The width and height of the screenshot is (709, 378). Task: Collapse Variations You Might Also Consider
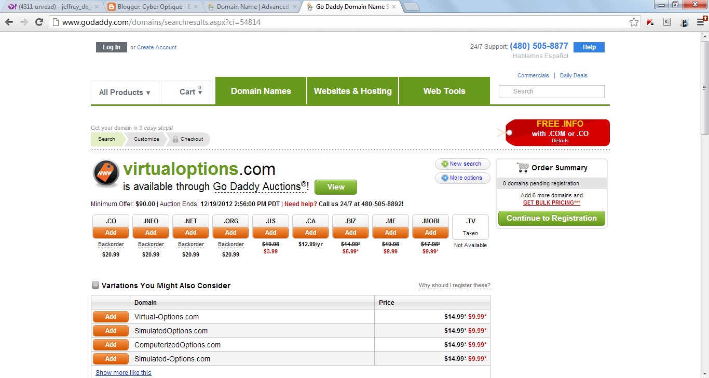point(95,285)
